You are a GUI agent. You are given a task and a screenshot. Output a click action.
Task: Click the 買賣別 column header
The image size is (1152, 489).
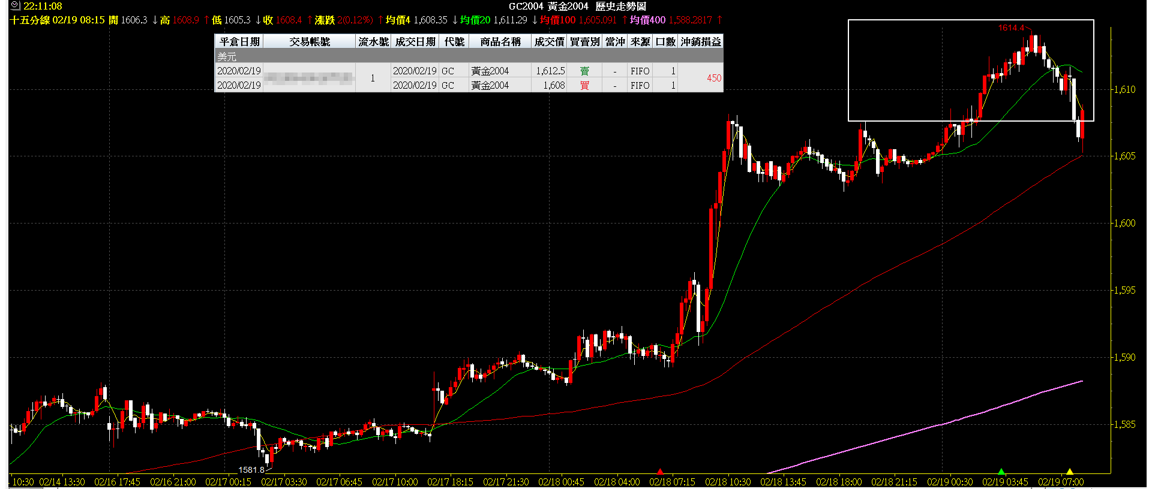(x=584, y=41)
